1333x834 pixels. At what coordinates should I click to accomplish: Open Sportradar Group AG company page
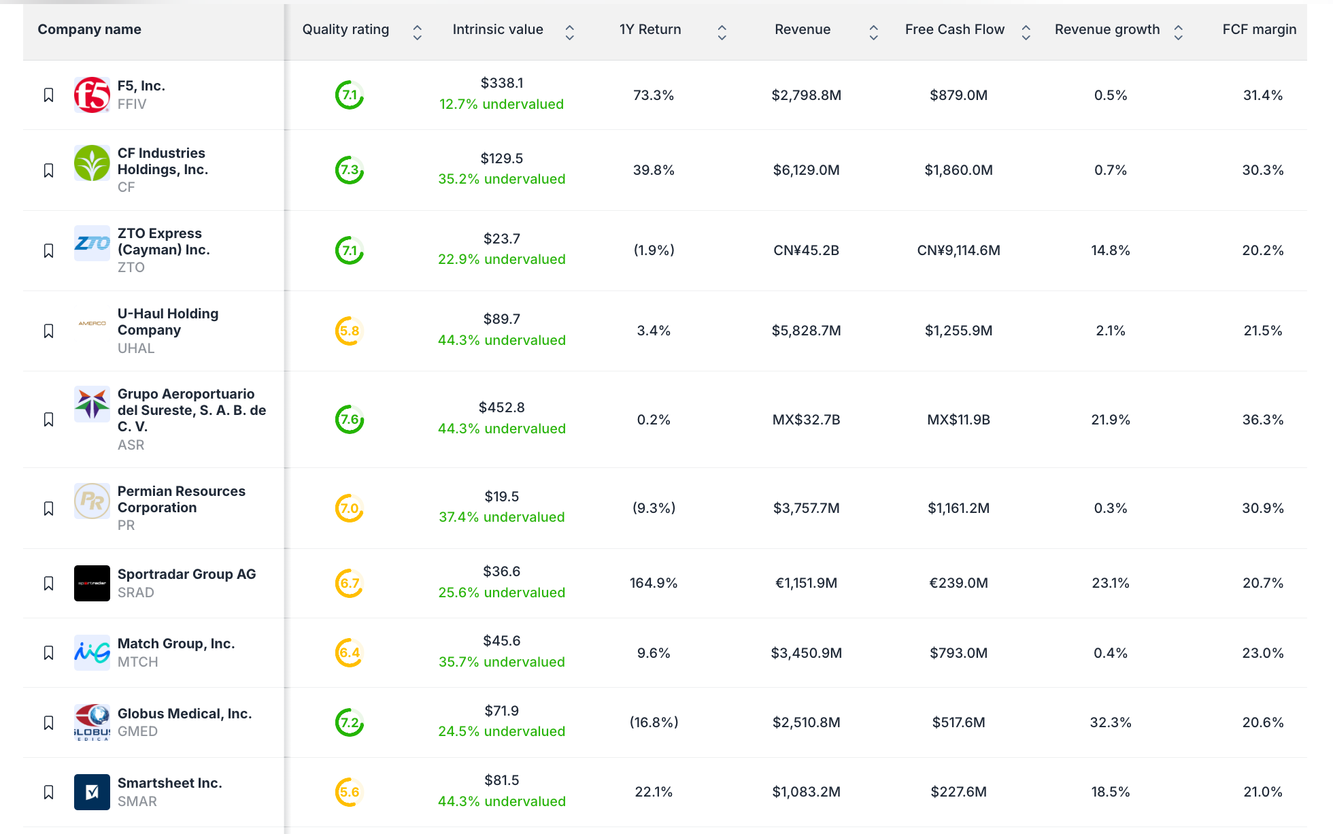[186, 574]
